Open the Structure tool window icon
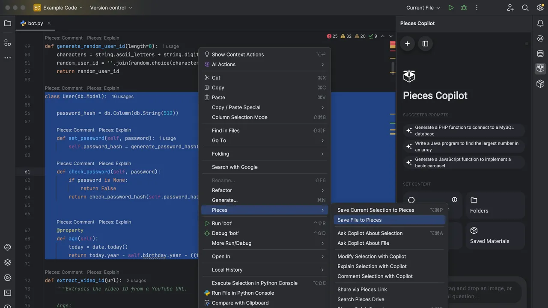Viewport: 548px width, 308px height. click(7, 42)
